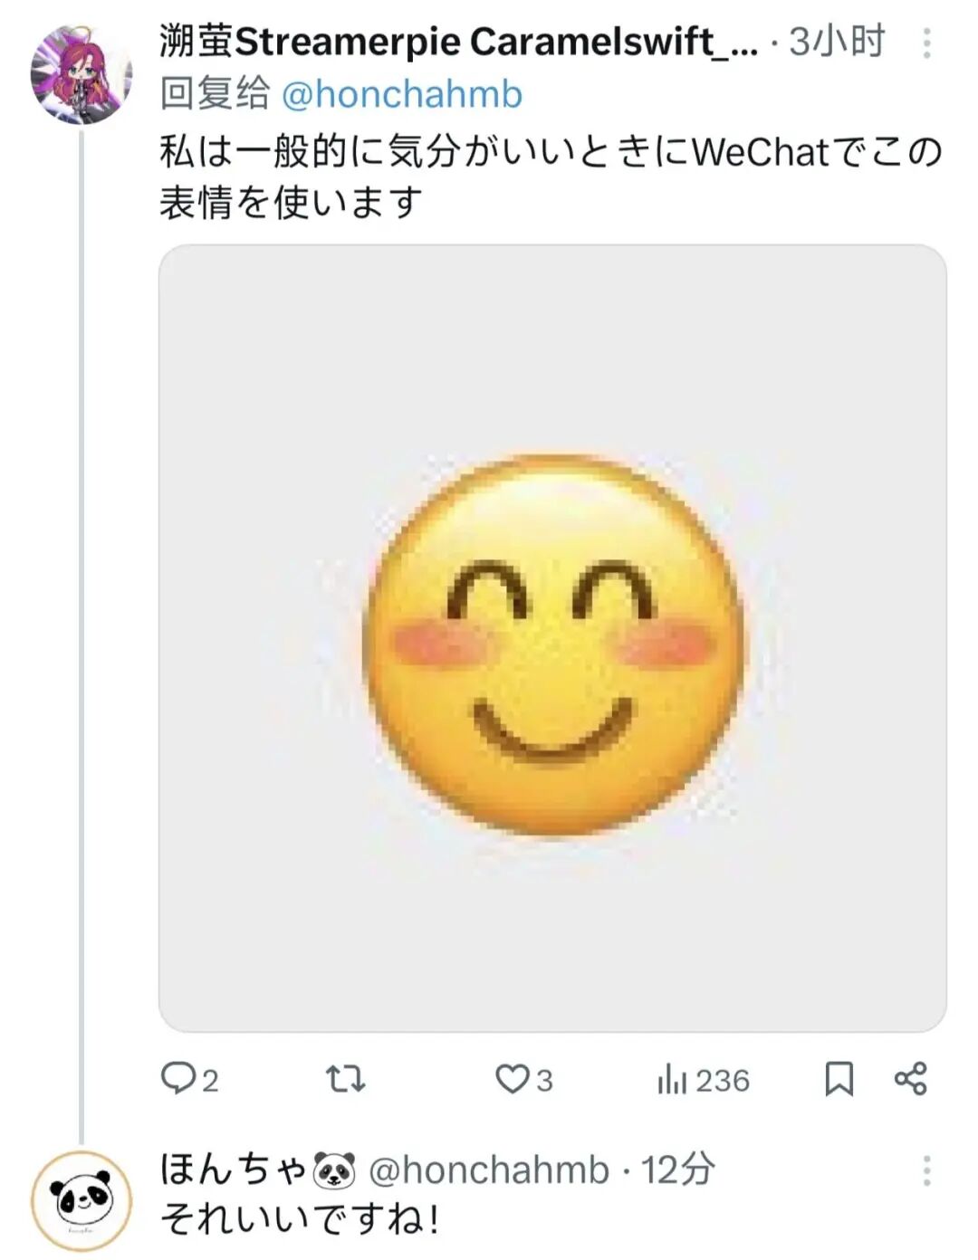The height and width of the screenshot is (1260, 978).
Task: Tap the gray @honchahmb handle in the reply
Action: click(489, 1170)
